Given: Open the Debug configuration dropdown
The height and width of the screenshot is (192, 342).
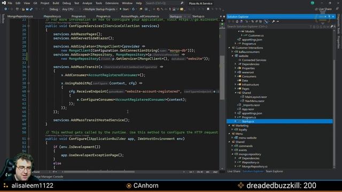Looking at the screenshot, I should tap(54, 9).
